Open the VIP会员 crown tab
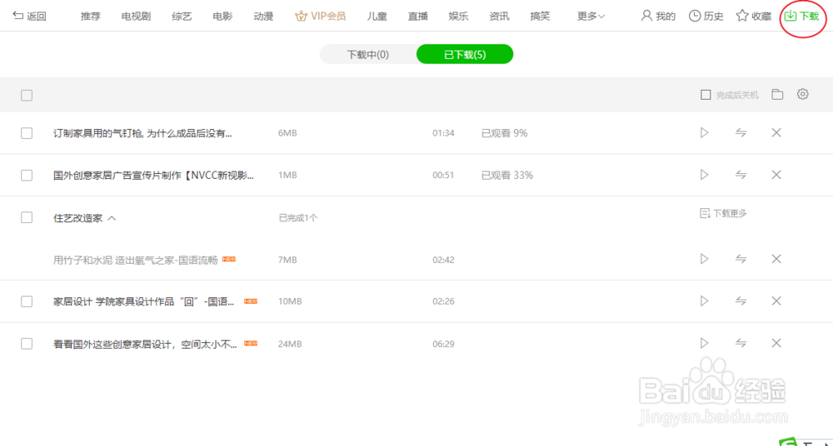 click(x=321, y=16)
